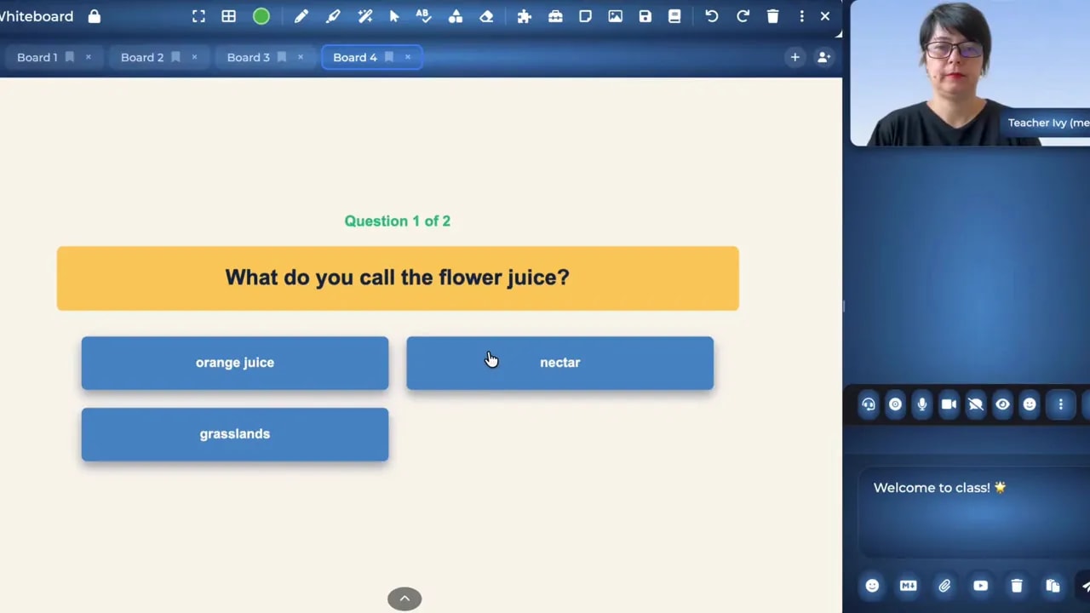Choose the pointer selection tool

click(x=394, y=16)
